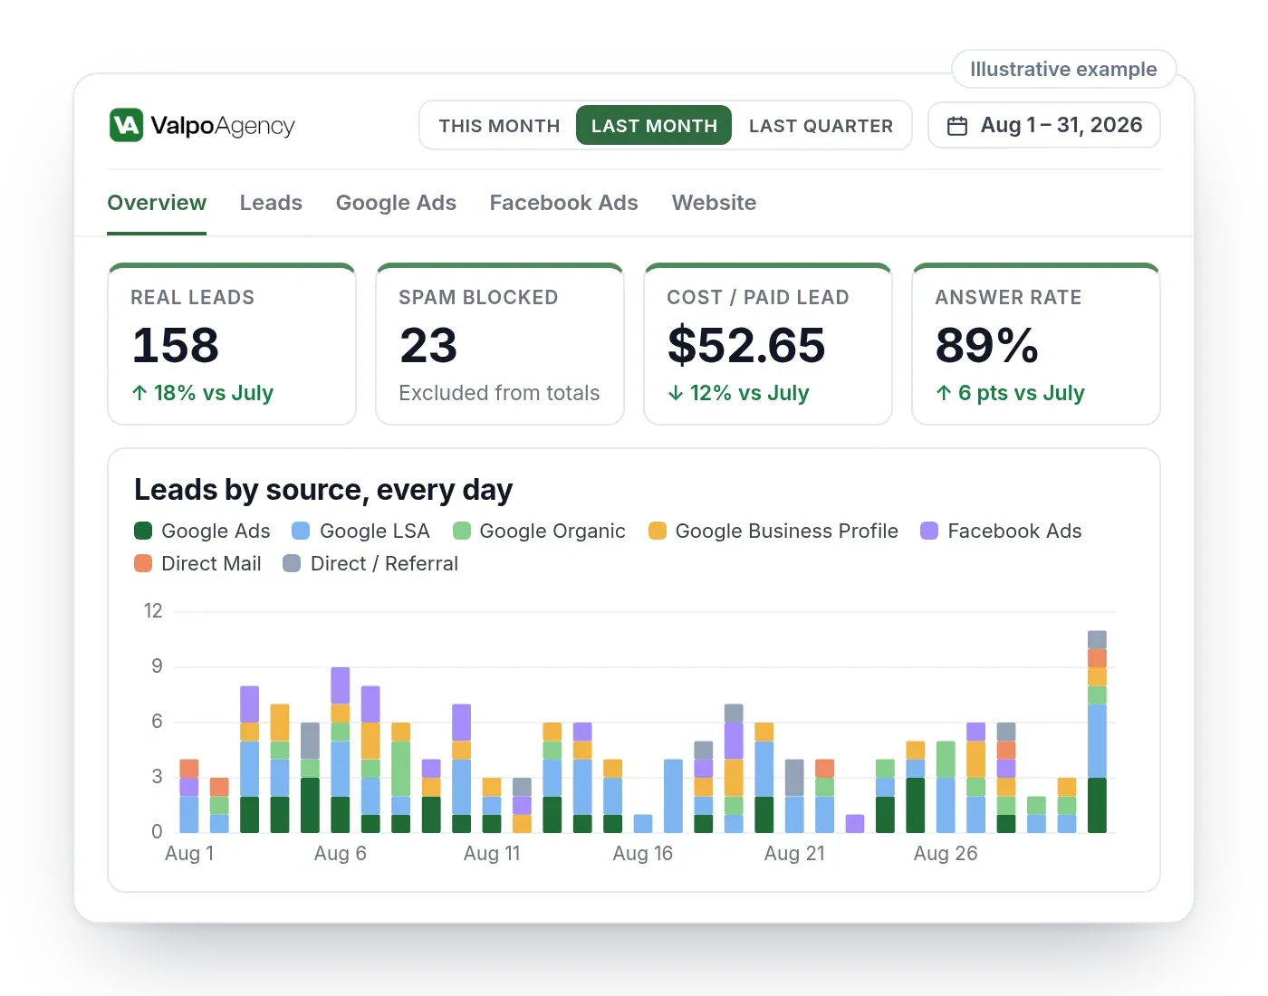Click the up arrow beside 6 pts vs July

click(944, 393)
